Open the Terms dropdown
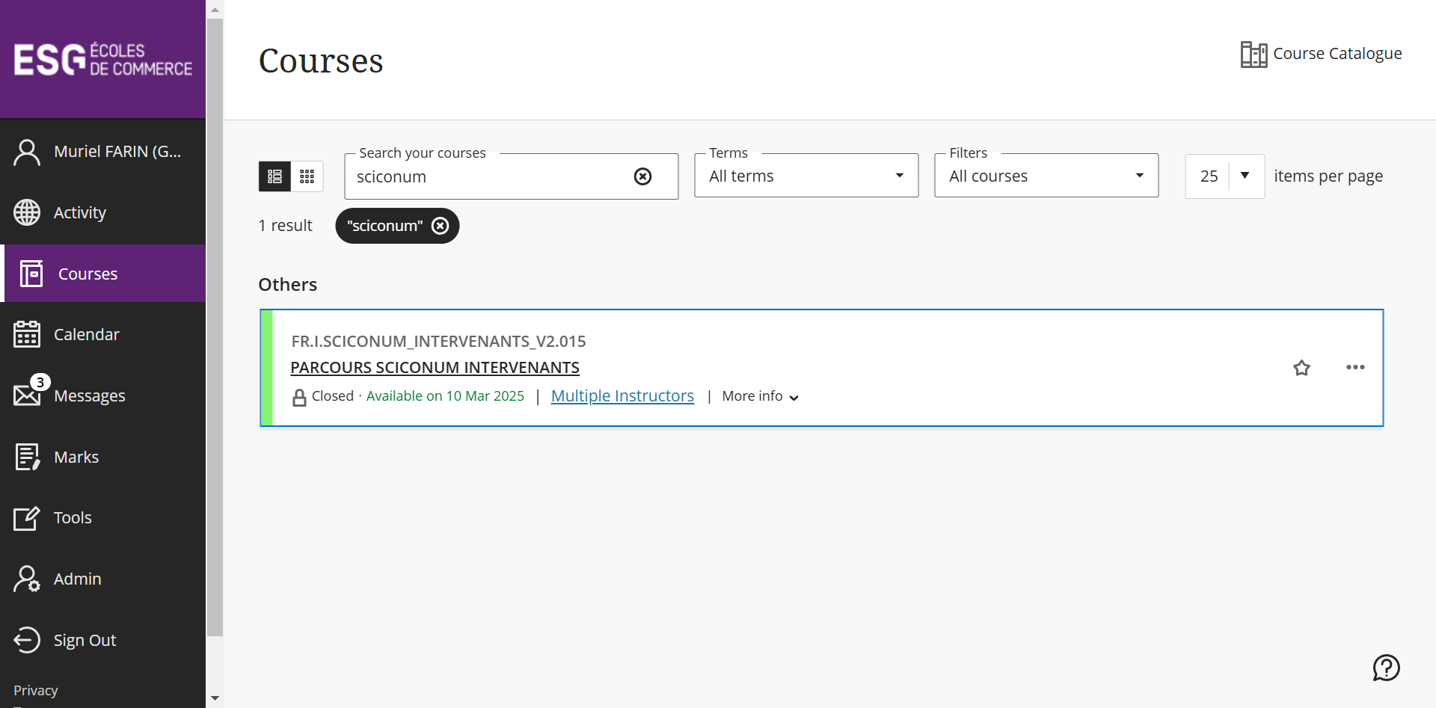The width and height of the screenshot is (1436, 708). coord(806,176)
